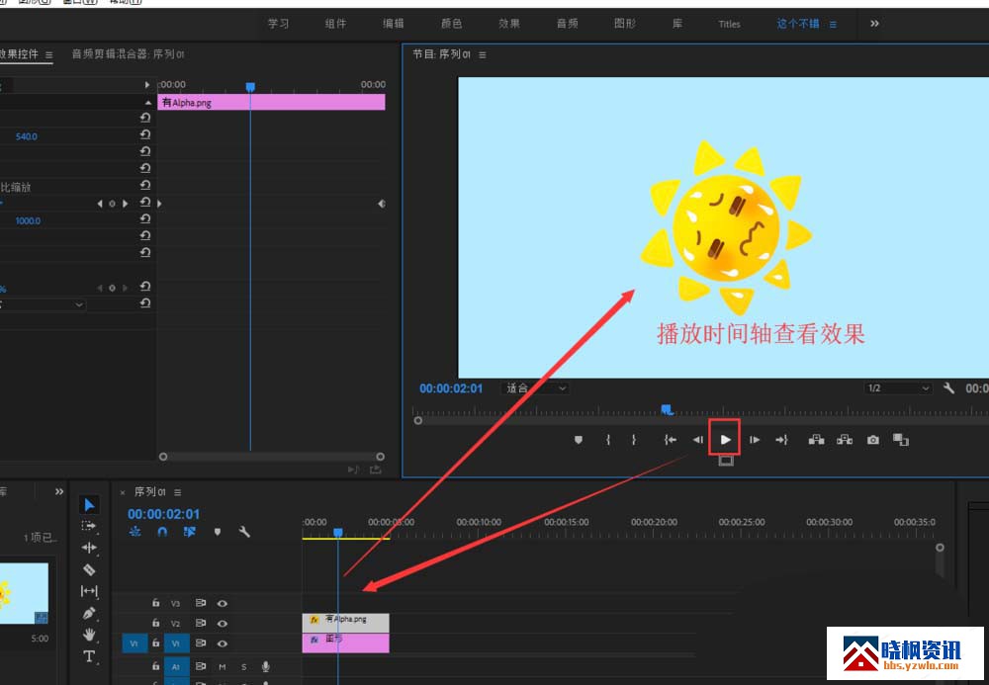Step back one frame
989x685 pixels.
point(697,440)
